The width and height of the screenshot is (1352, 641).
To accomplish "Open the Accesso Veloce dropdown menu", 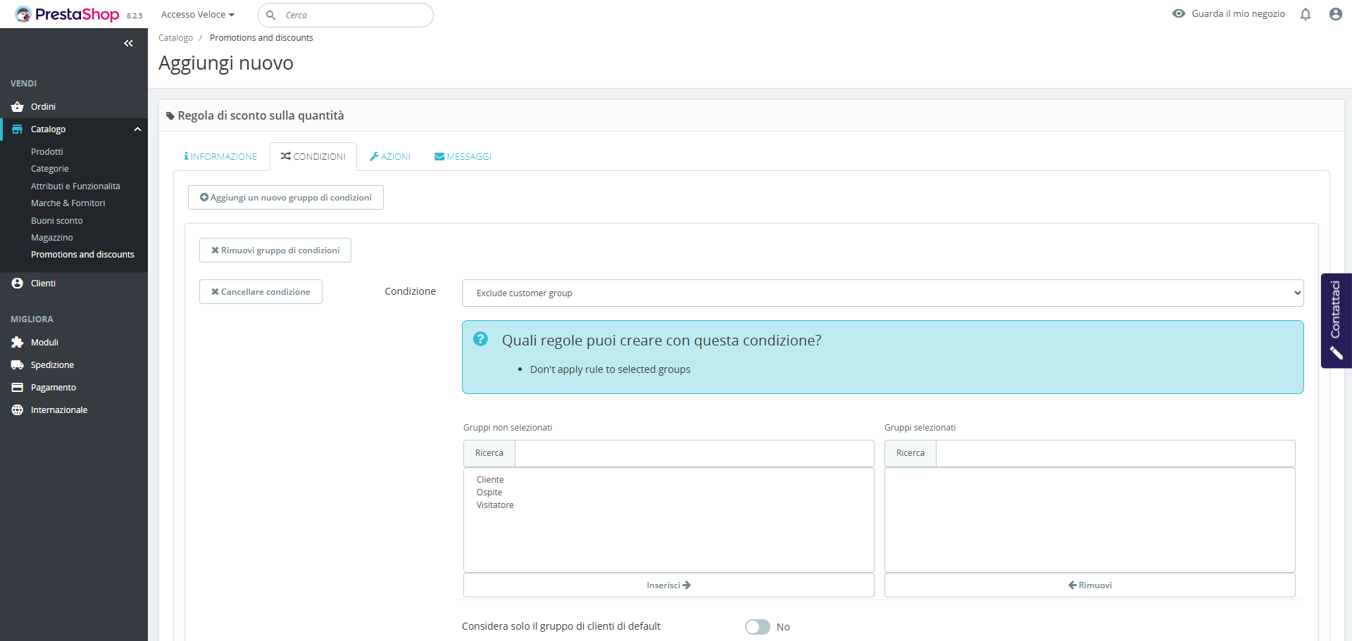I will click(x=197, y=15).
